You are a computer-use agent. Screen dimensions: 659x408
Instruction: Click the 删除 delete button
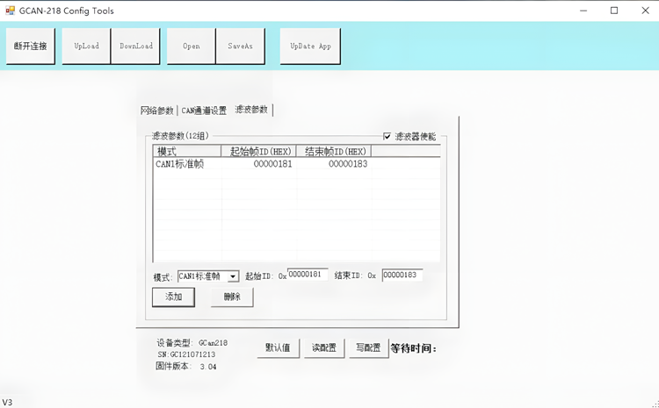point(232,297)
